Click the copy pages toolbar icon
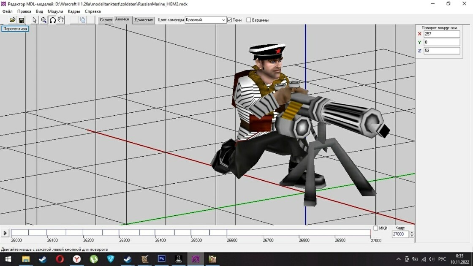The height and width of the screenshot is (266, 473). (x=83, y=20)
